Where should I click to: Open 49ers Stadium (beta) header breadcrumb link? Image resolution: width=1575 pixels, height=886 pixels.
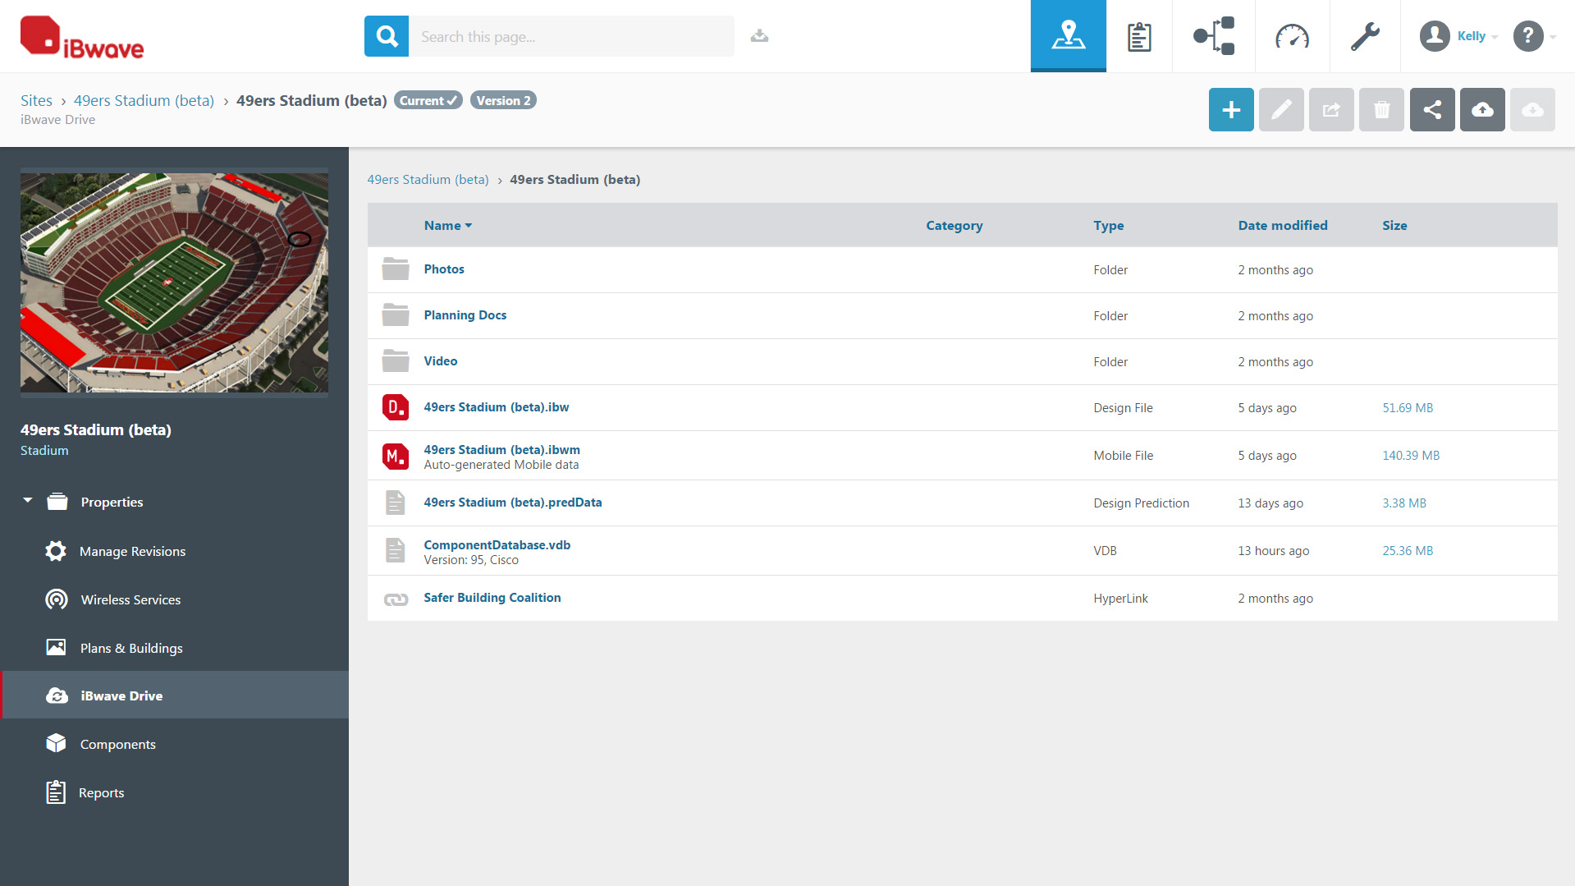[144, 100]
